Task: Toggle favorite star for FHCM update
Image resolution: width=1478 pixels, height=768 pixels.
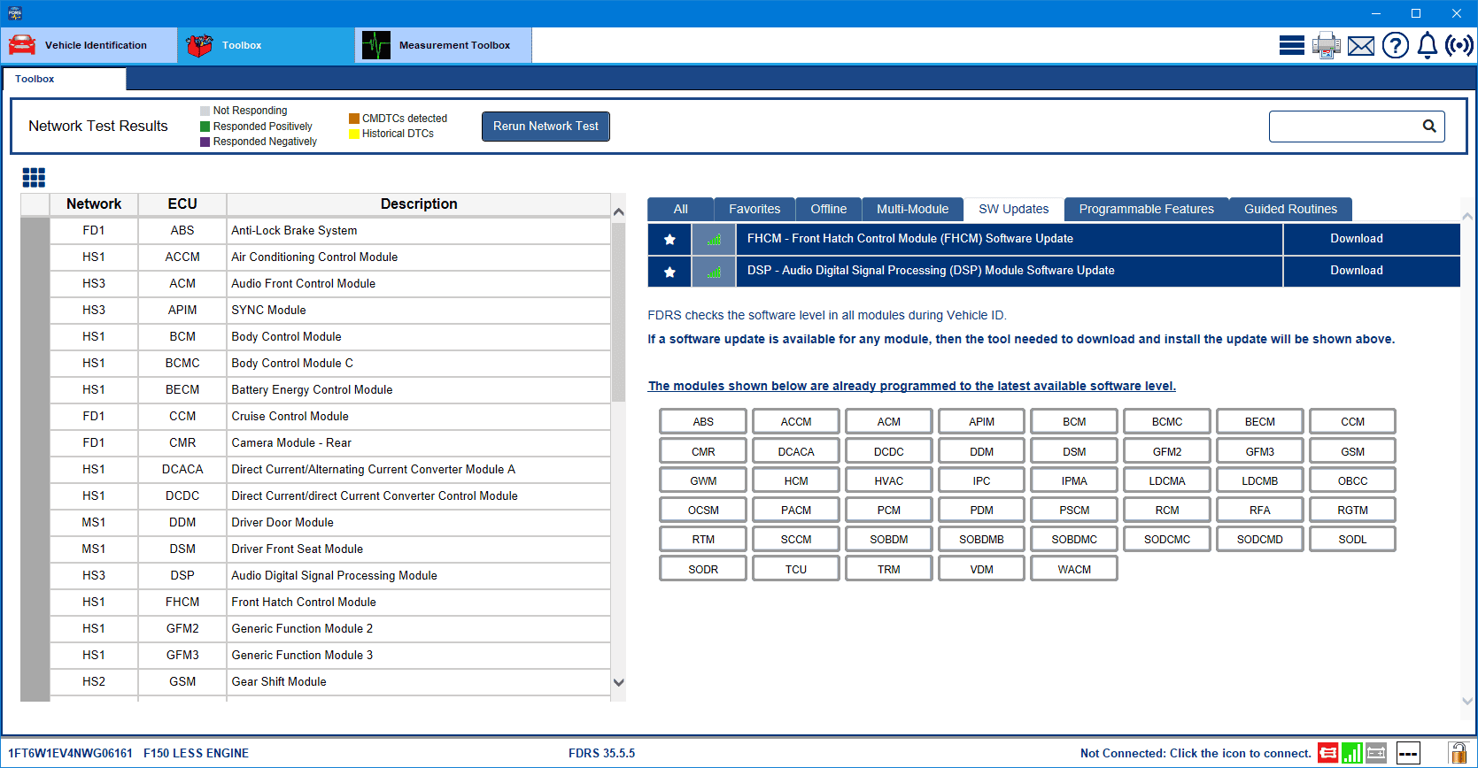Action: pyautogui.click(x=669, y=239)
